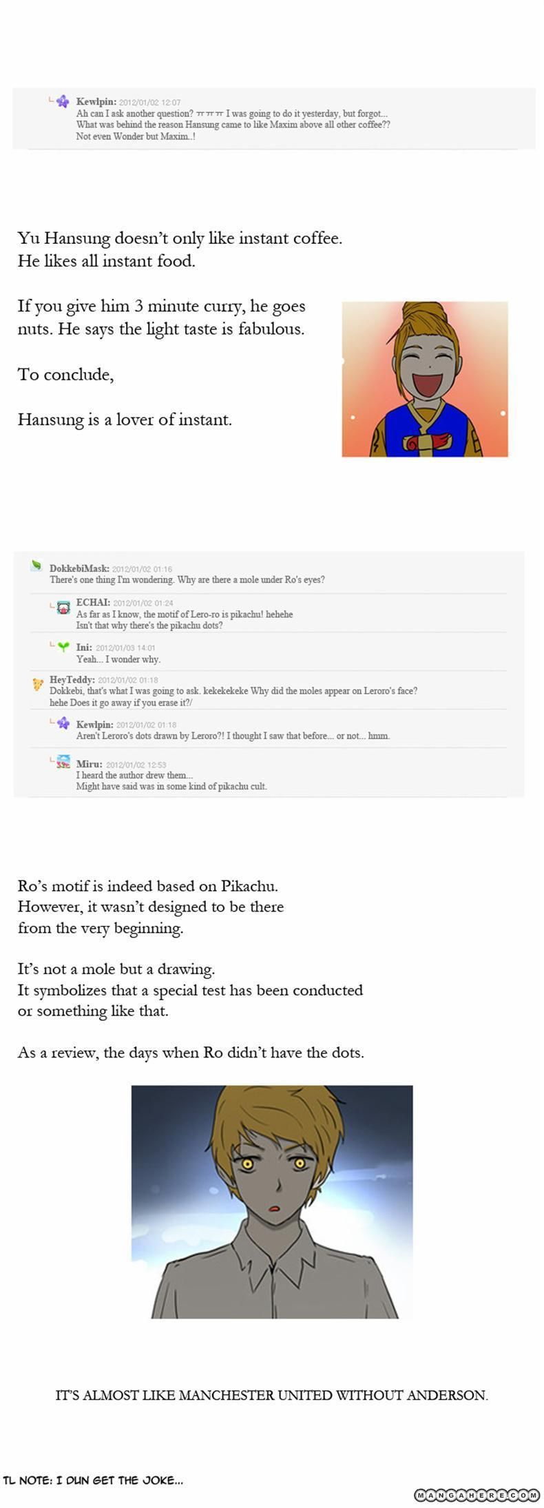Screen dimensions: 544x1508
Task: Open the ECHAI username
Action: click(x=92, y=603)
